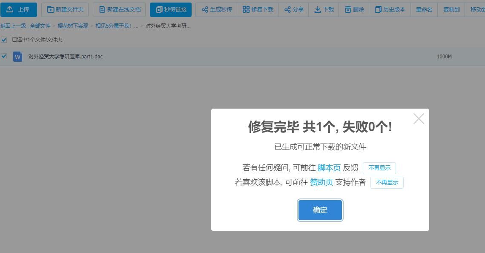Image resolution: width=485 pixels, height=253 pixels.
Task: Click 生成秒传 in the toolbar
Action: pos(216,9)
